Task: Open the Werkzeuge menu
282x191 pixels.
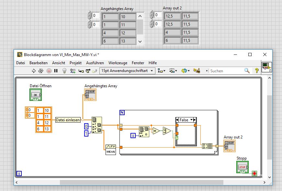Action: (118, 63)
